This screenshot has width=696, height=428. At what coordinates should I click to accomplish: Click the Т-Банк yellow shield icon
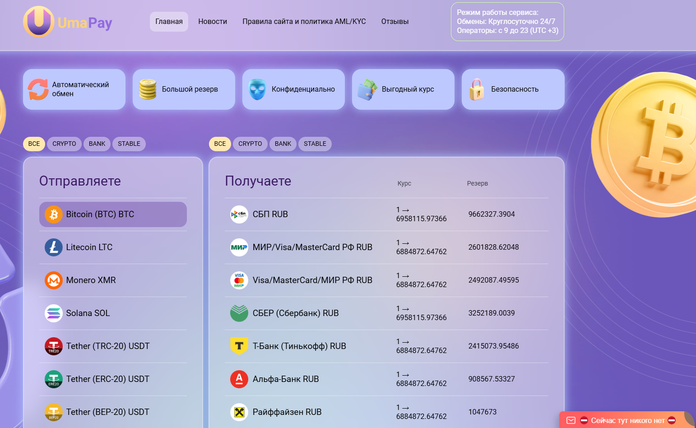[x=239, y=346]
